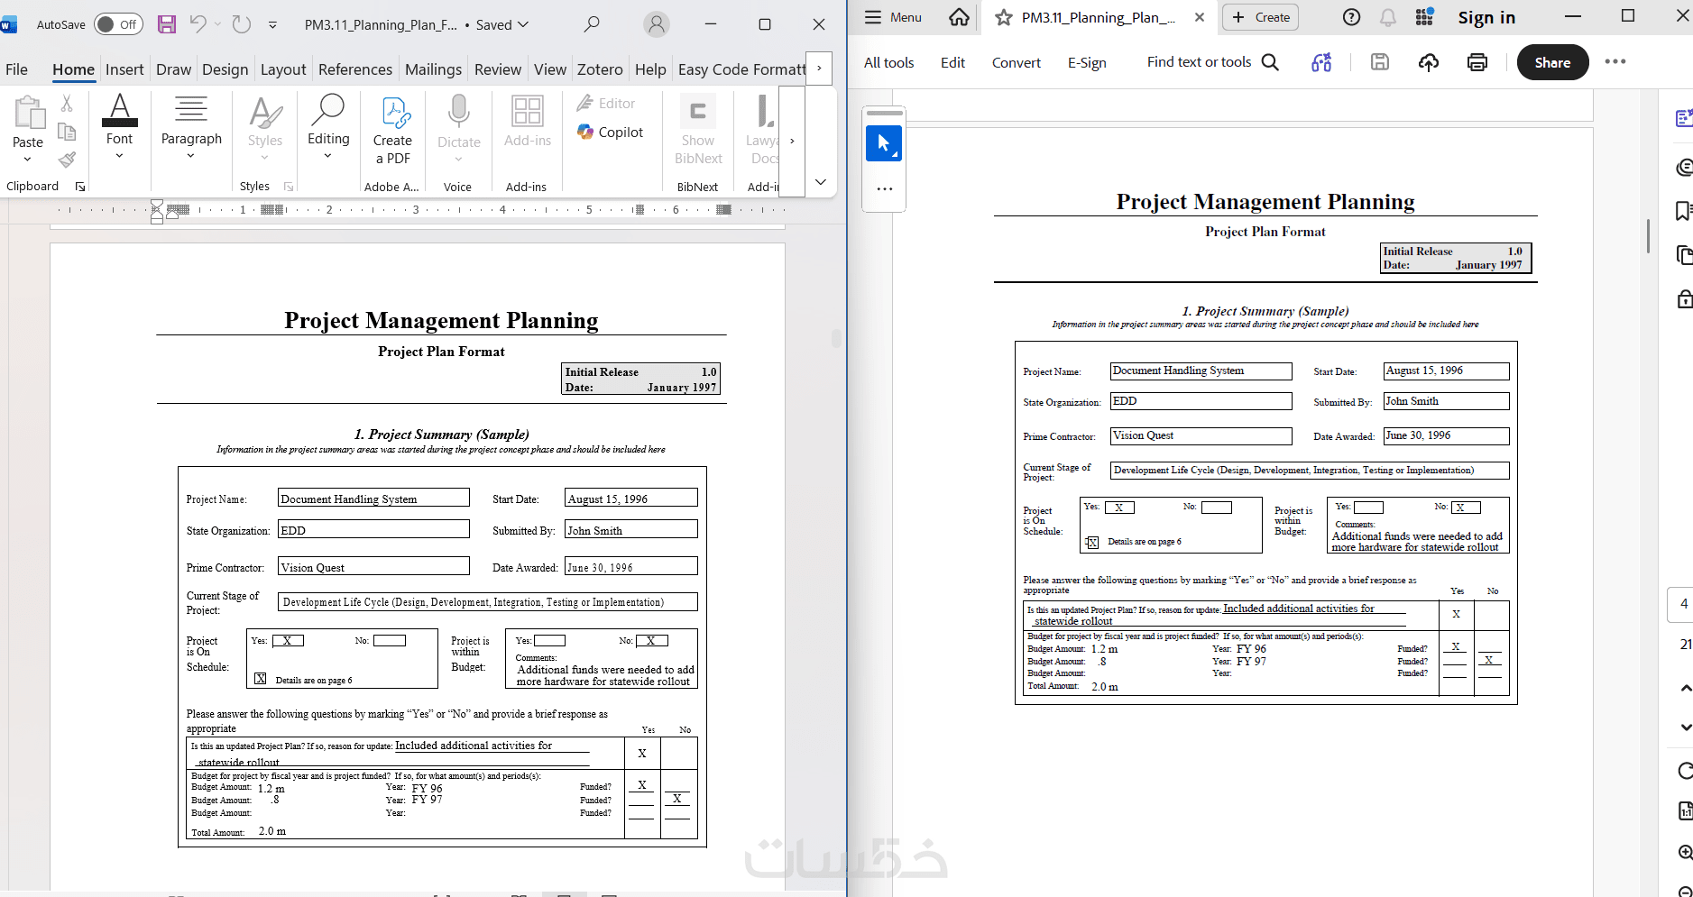Viewport: 1693px width, 897px height.
Task: Open Word's title bar search magnifier
Action: click(592, 24)
